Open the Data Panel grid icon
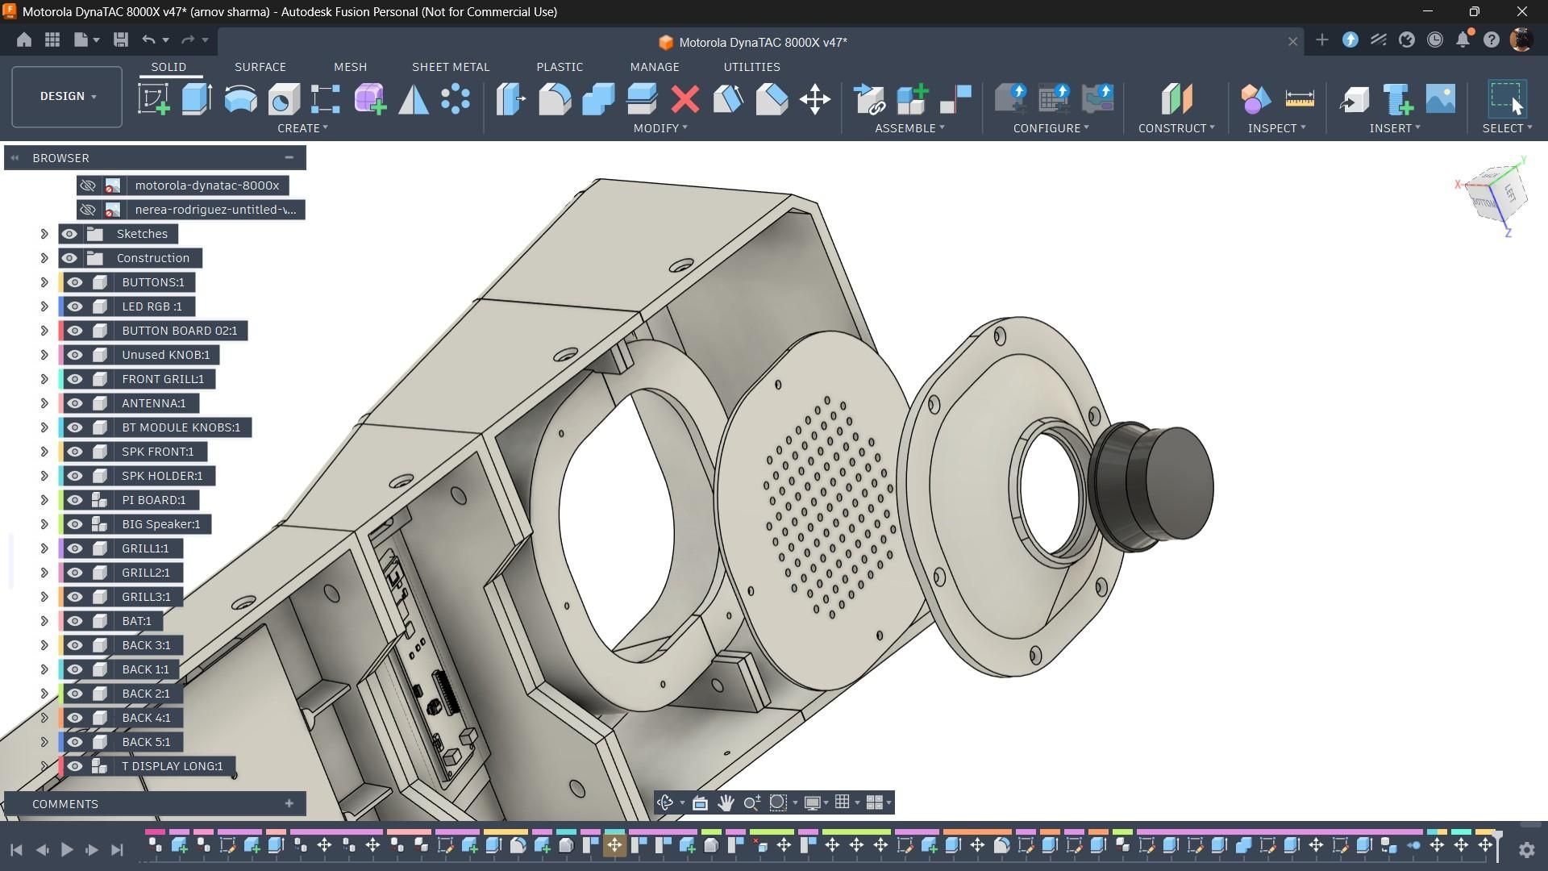The height and width of the screenshot is (871, 1548). [52, 40]
